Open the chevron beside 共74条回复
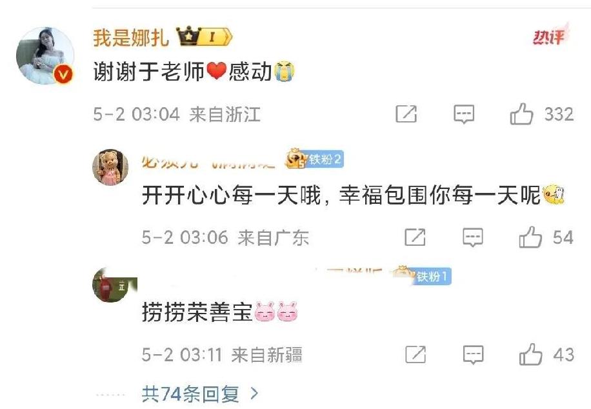The width and height of the screenshot is (591, 409). tap(255, 394)
